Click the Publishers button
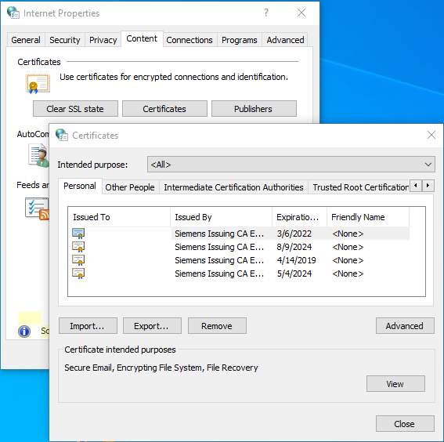The width and height of the screenshot is (444, 442). tap(254, 109)
